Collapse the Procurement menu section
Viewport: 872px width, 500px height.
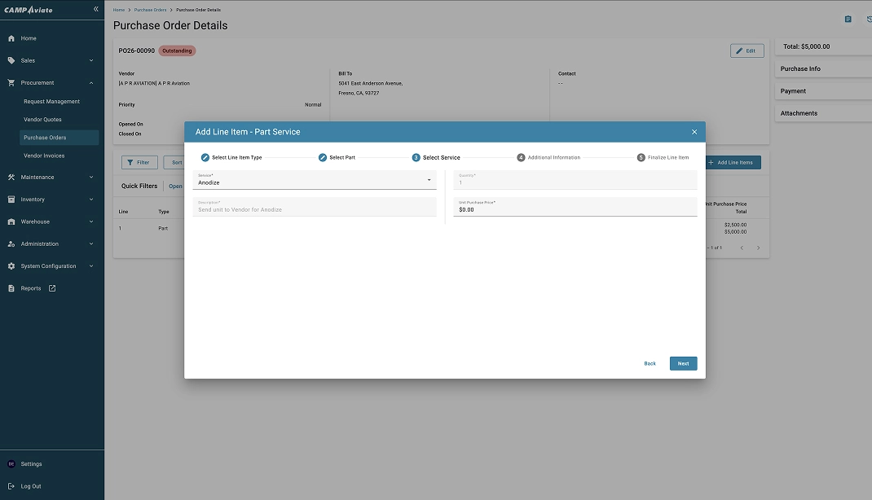pos(90,83)
